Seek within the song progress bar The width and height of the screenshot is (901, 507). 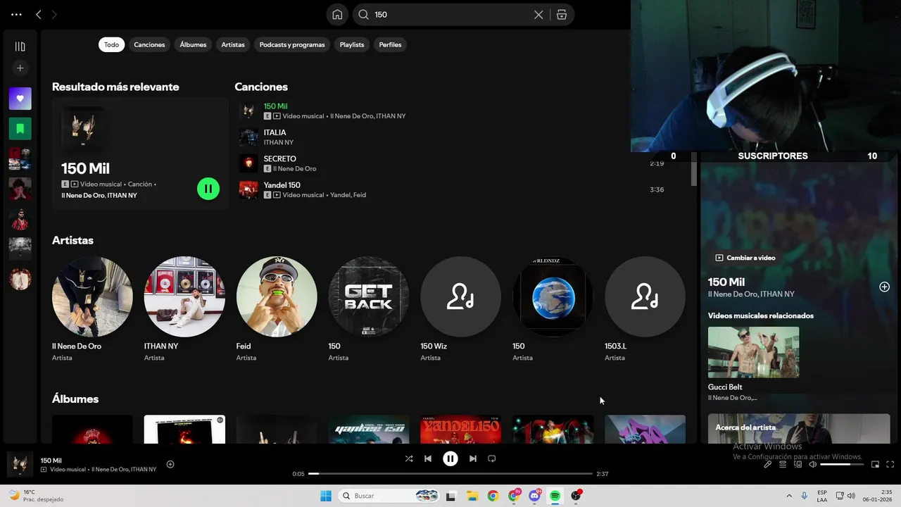450,474
